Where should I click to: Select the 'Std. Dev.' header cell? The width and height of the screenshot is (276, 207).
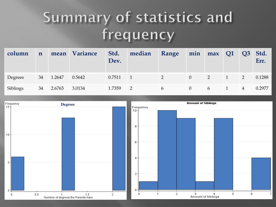click(116, 60)
